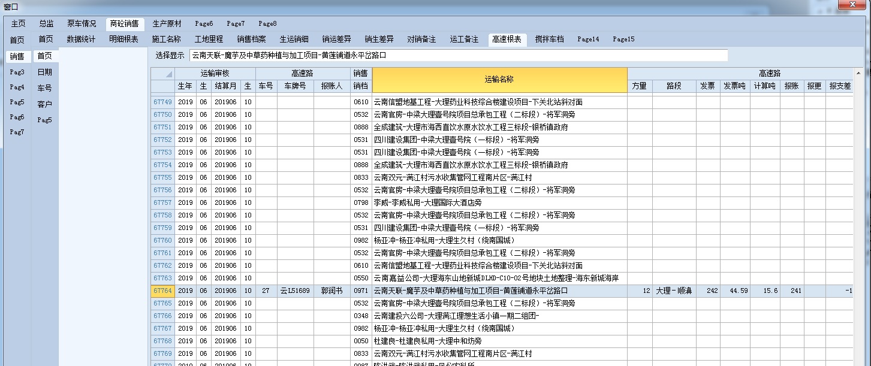The height and width of the screenshot is (366, 871).
Task: Click the 报账人 column header
Action: point(331,86)
